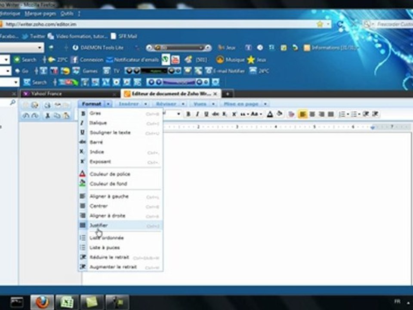Click the clear formatting eraser icon

click(x=291, y=114)
